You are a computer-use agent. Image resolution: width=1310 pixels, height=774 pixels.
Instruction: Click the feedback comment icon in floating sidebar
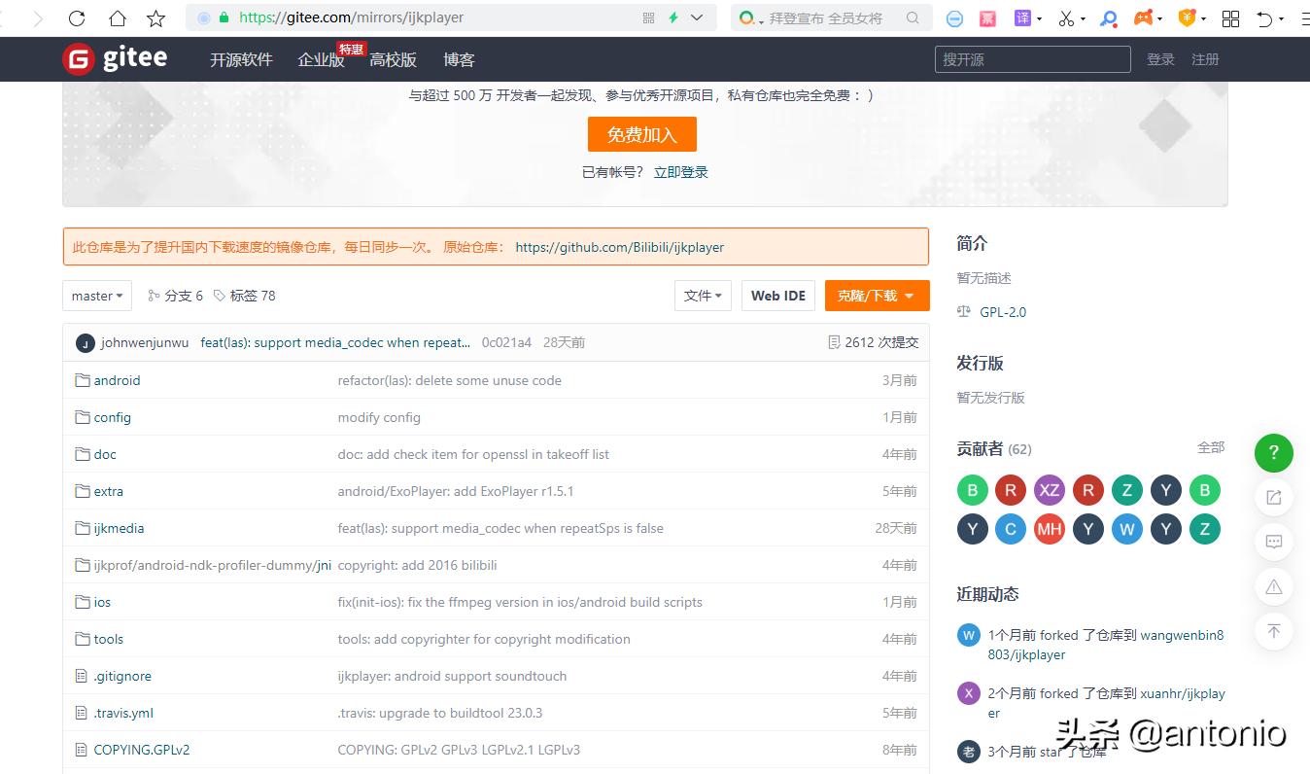[1273, 542]
